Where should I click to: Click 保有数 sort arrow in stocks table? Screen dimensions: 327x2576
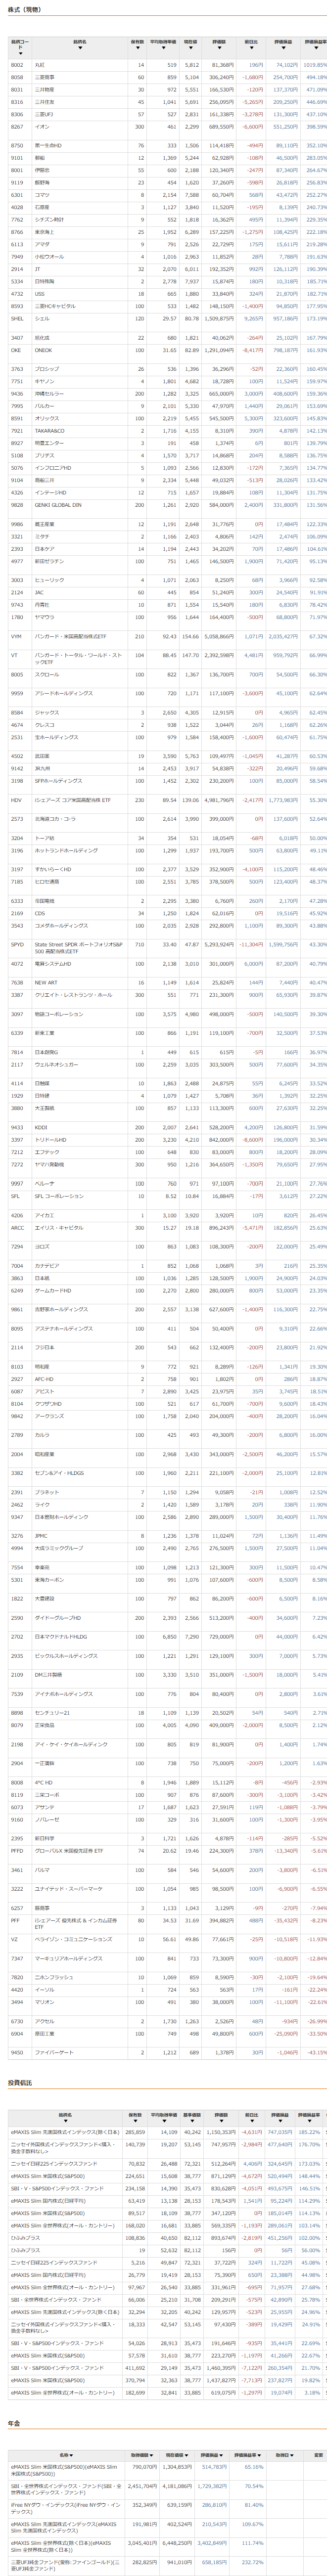(137, 42)
